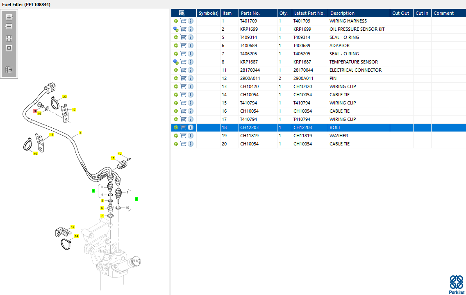Viewport: 466px width, 295px height.
Task: Select red highlighted callout 18
Action: pos(35,111)
